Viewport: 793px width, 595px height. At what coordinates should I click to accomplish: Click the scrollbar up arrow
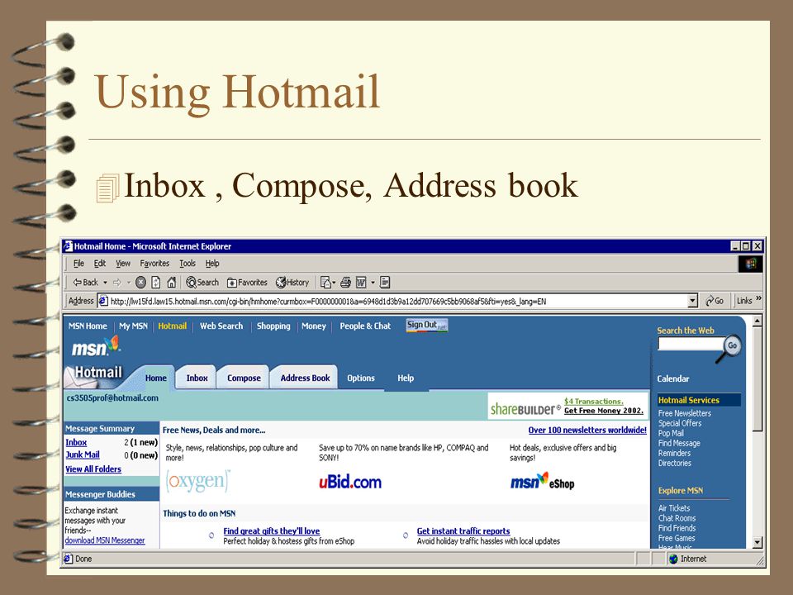(x=757, y=321)
